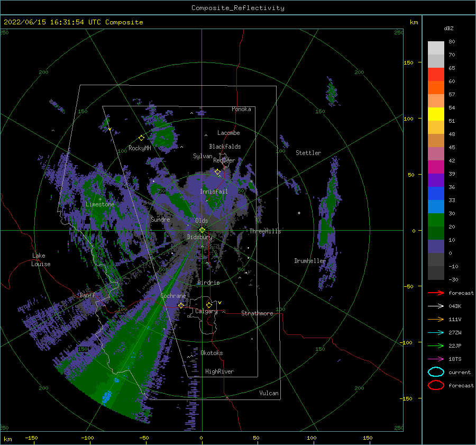
Task: Click the white 04DK arrow icon
Action: [x=436, y=306]
